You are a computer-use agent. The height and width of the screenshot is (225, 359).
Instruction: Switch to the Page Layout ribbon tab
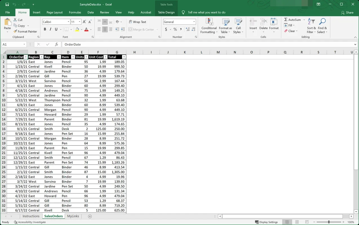click(54, 12)
